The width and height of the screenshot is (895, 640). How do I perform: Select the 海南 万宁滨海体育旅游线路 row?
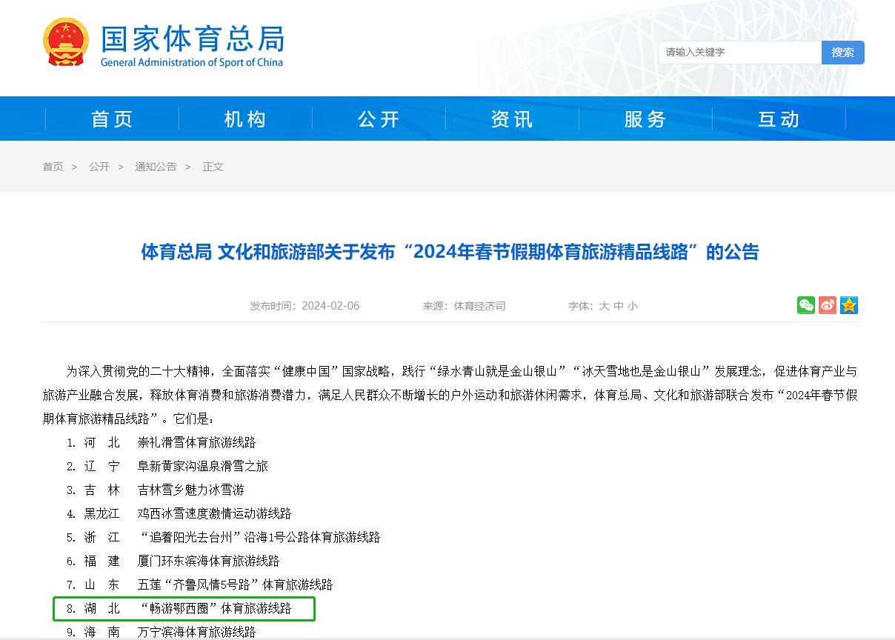(161, 632)
